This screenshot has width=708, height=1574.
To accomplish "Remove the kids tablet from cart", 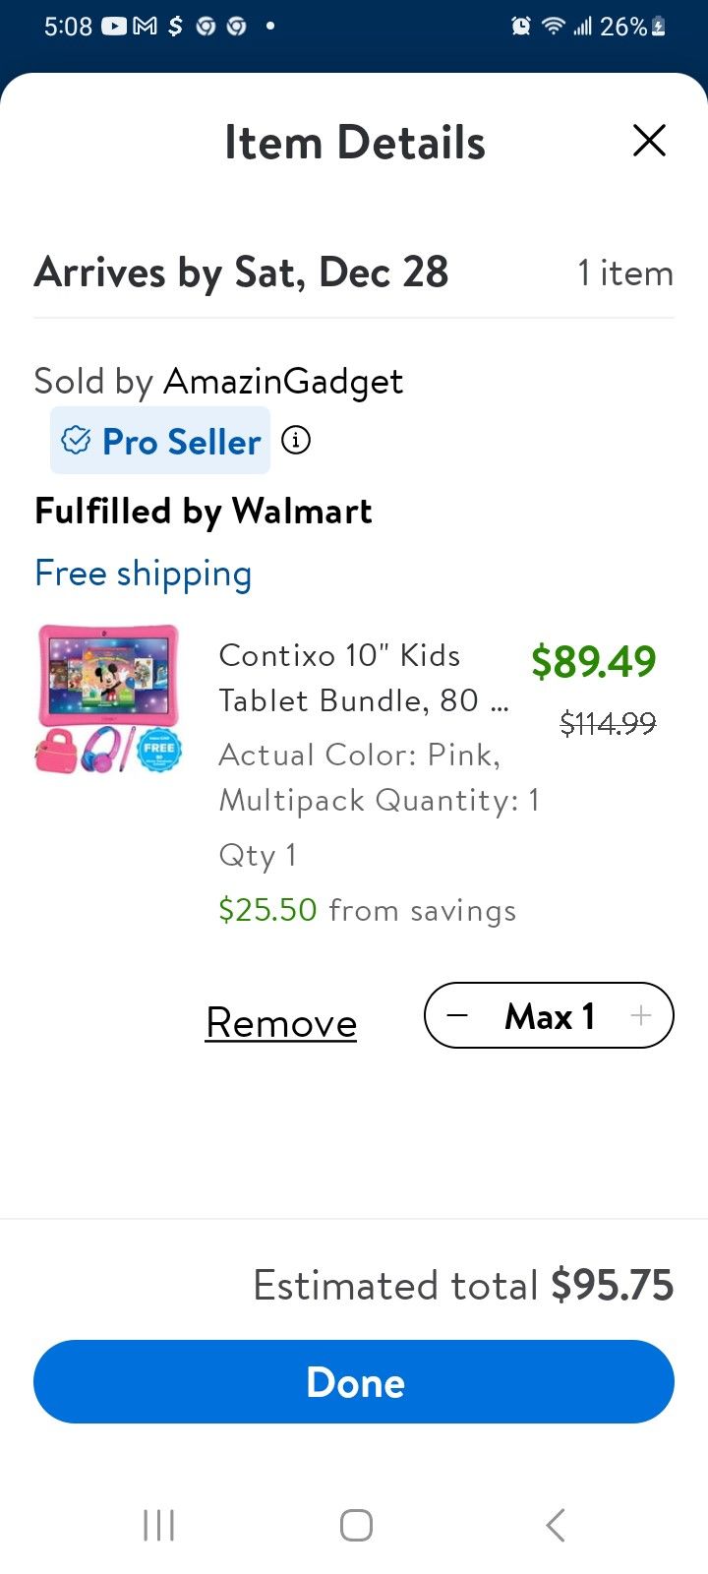I will [281, 1023].
